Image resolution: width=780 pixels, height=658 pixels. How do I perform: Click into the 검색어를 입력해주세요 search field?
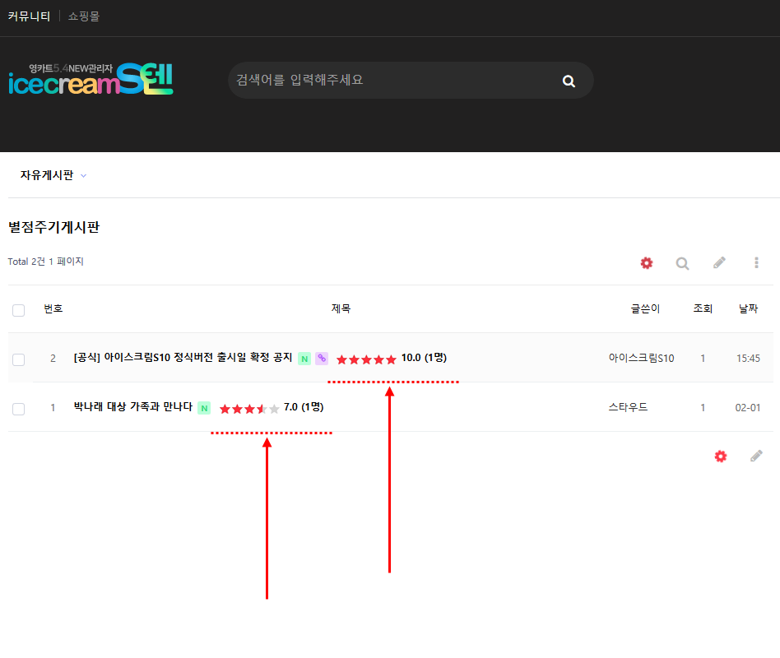(x=387, y=81)
